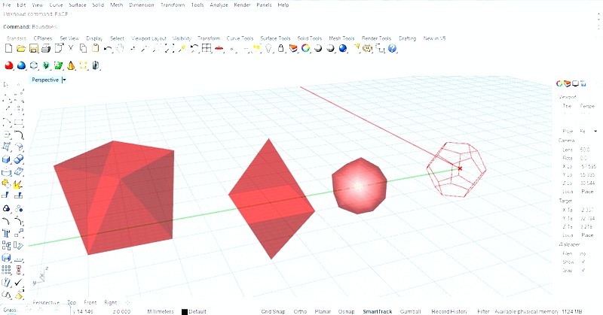603x315 pixels.
Task: Open the Curve menu
Action: pos(56,5)
